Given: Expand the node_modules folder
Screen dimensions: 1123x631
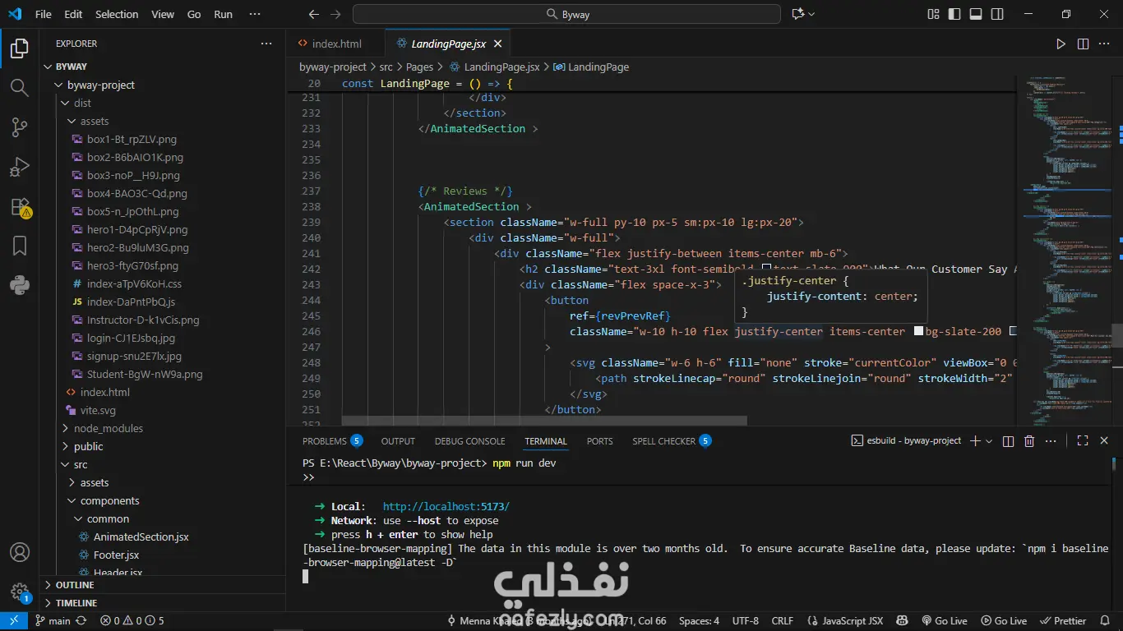Looking at the screenshot, I should click(65, 428).
